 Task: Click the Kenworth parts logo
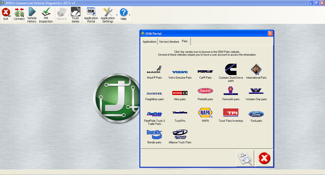coord(231,91)
